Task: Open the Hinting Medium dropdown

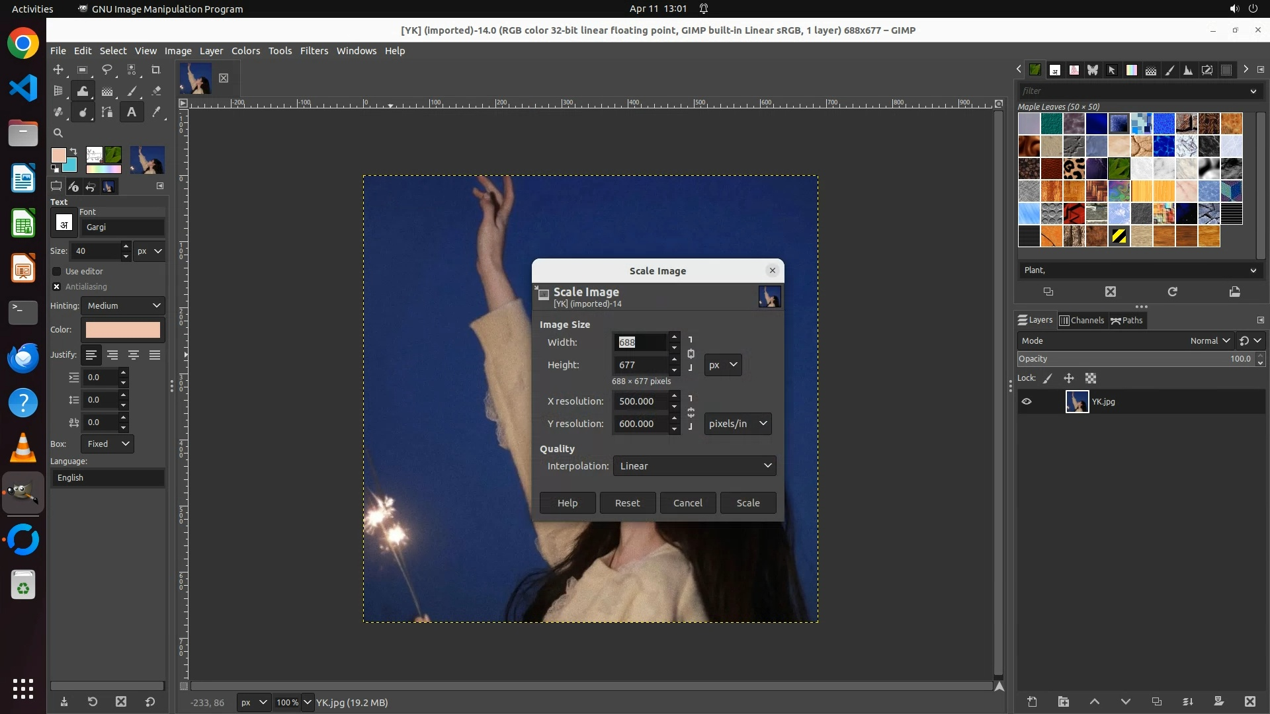Action: tap(123, 305)
